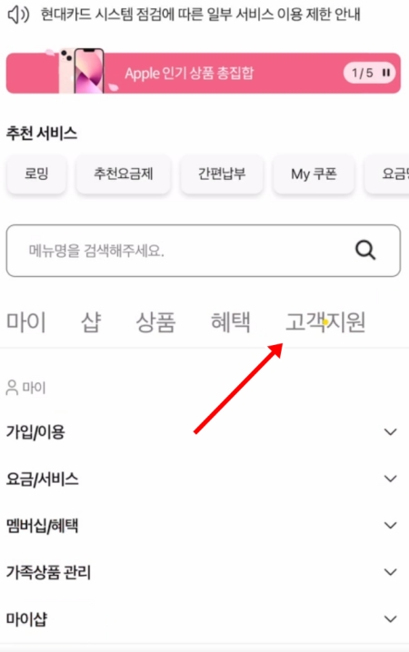Tap the 간편납부 button
The image size is (409, 652).
222,173
